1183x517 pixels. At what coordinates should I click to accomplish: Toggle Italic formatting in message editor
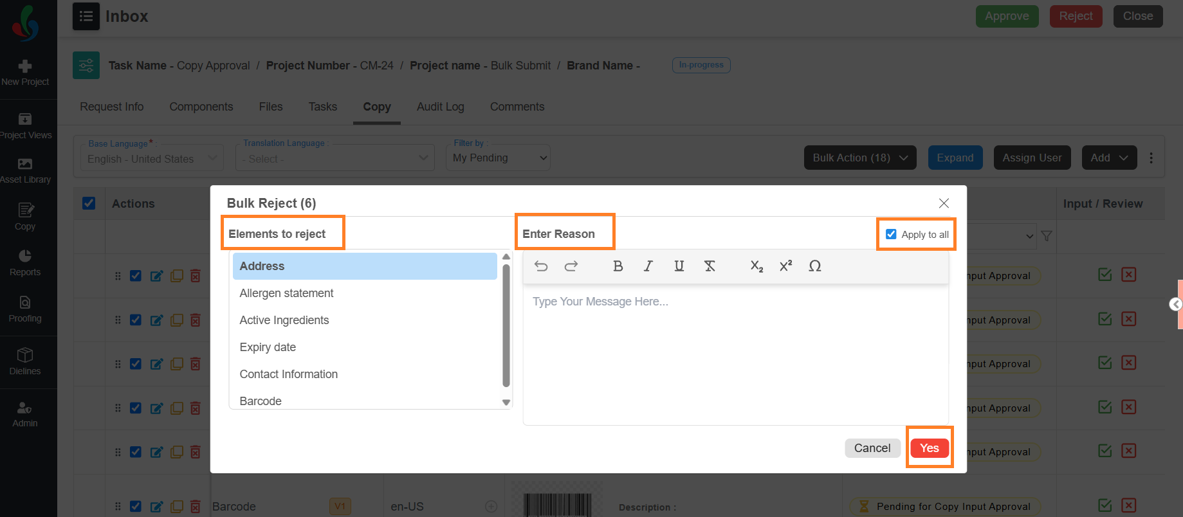648,266
